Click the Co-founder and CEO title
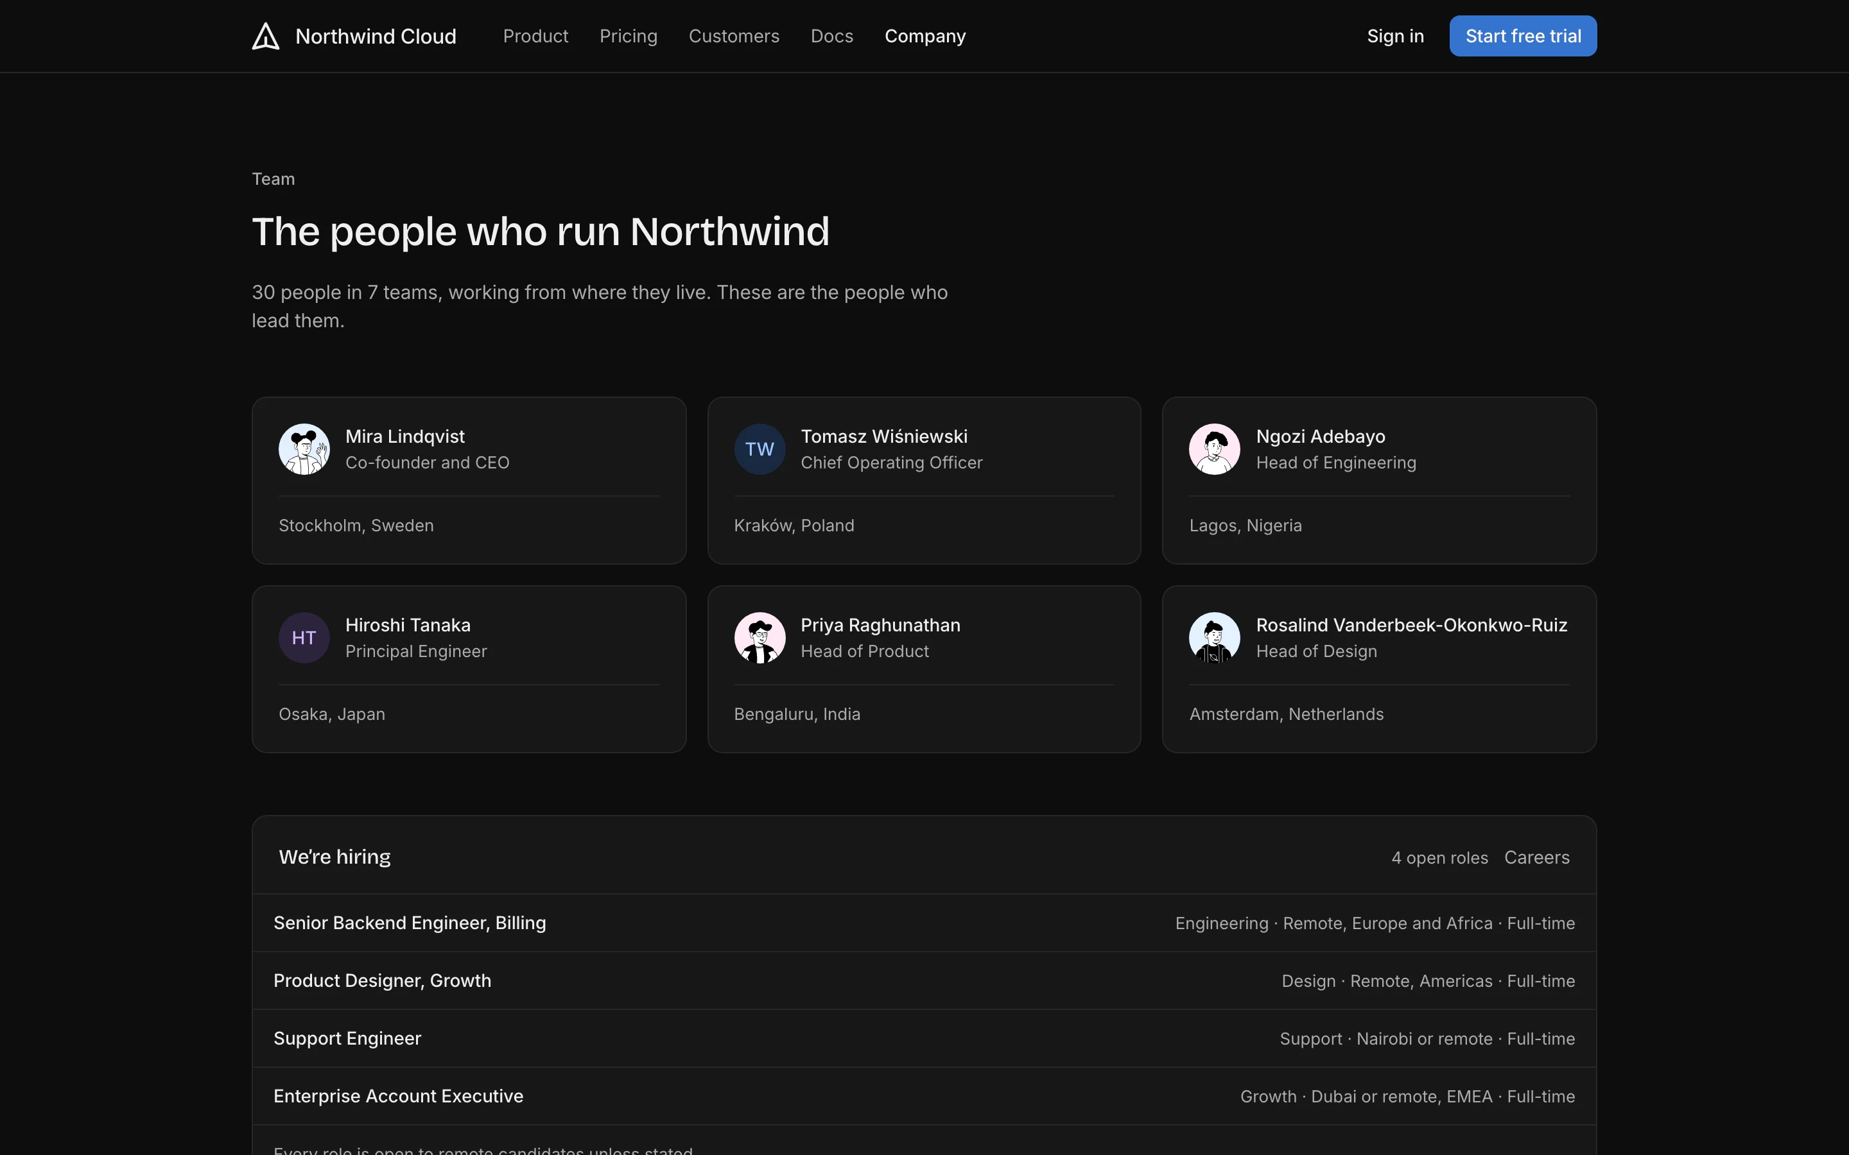1849x1155 pixels. click(427, 462)
